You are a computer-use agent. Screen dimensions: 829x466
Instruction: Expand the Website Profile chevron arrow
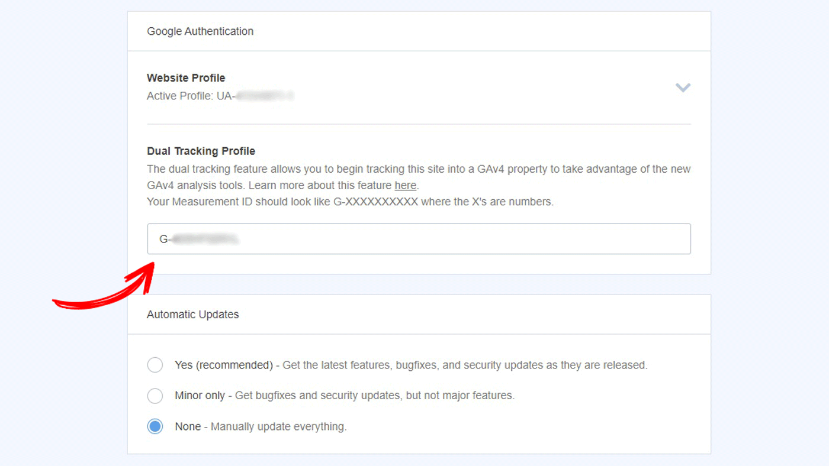pos(683,88)
